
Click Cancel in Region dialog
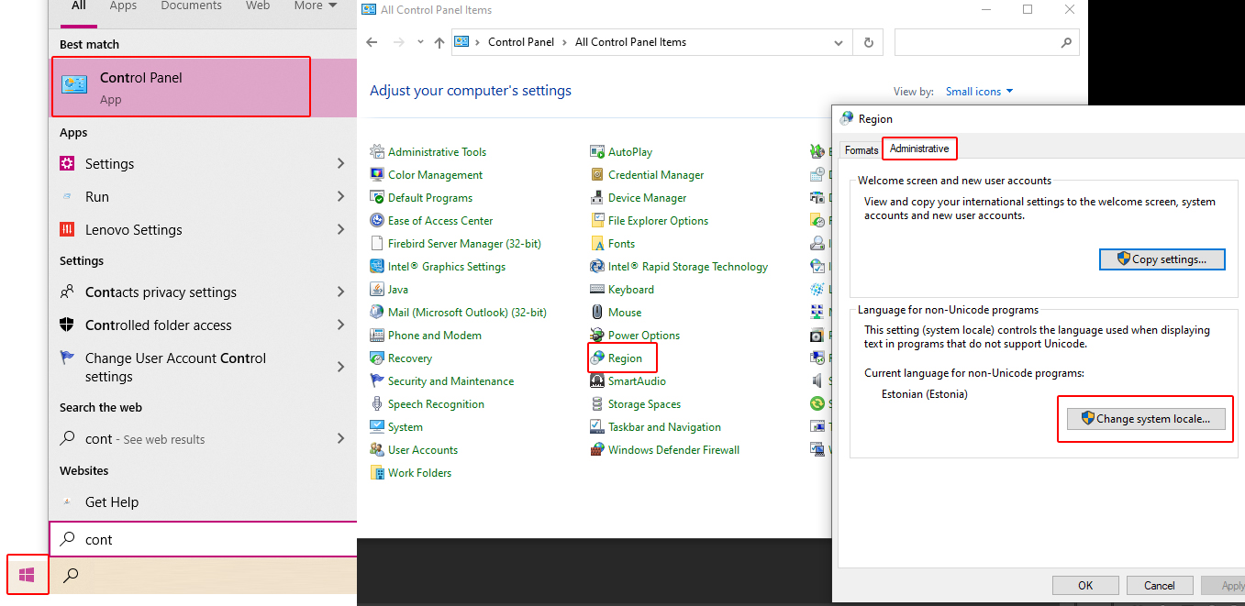pyautogui.click(x=1160, y=585)
